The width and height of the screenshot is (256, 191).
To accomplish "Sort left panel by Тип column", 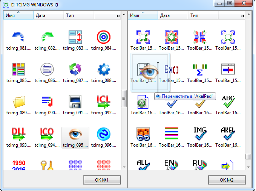I will point(79,15).
